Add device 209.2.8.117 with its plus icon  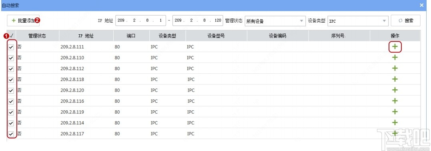click(x=395, y=133)
